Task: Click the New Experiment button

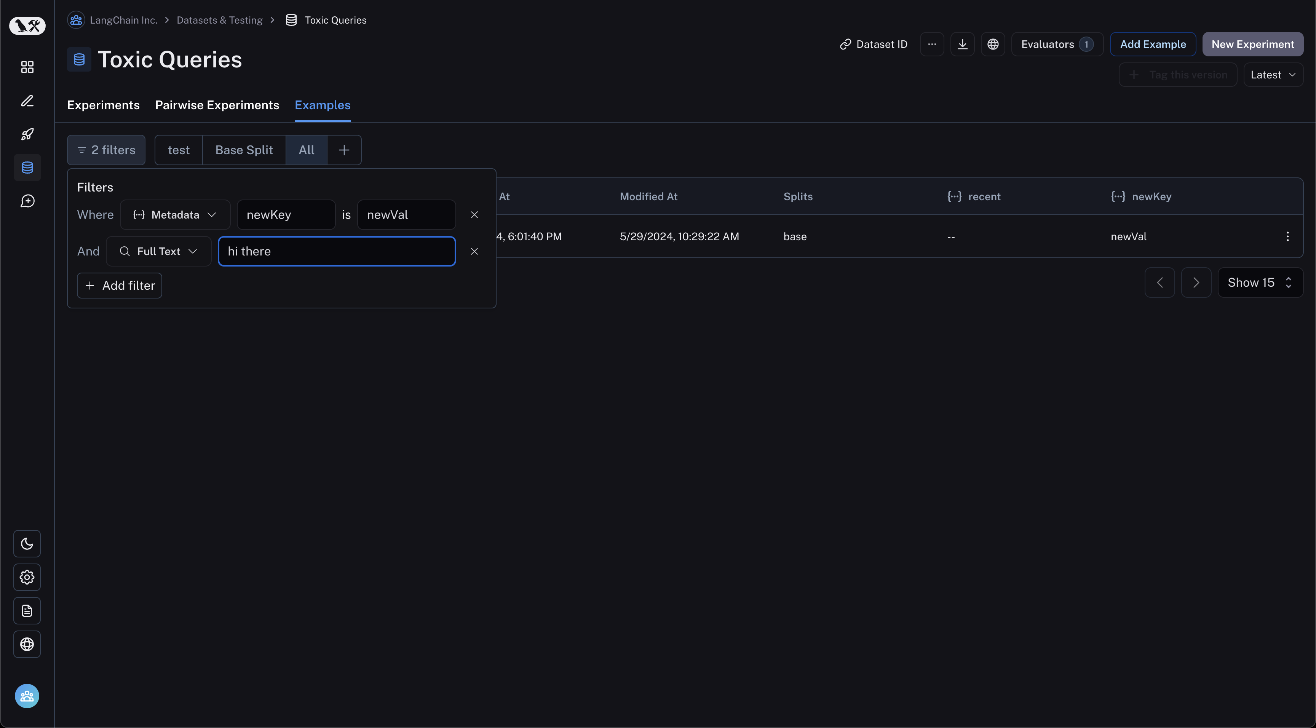Action: 1253,44
